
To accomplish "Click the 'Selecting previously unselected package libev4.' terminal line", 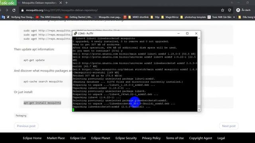I will coord(109,91).
